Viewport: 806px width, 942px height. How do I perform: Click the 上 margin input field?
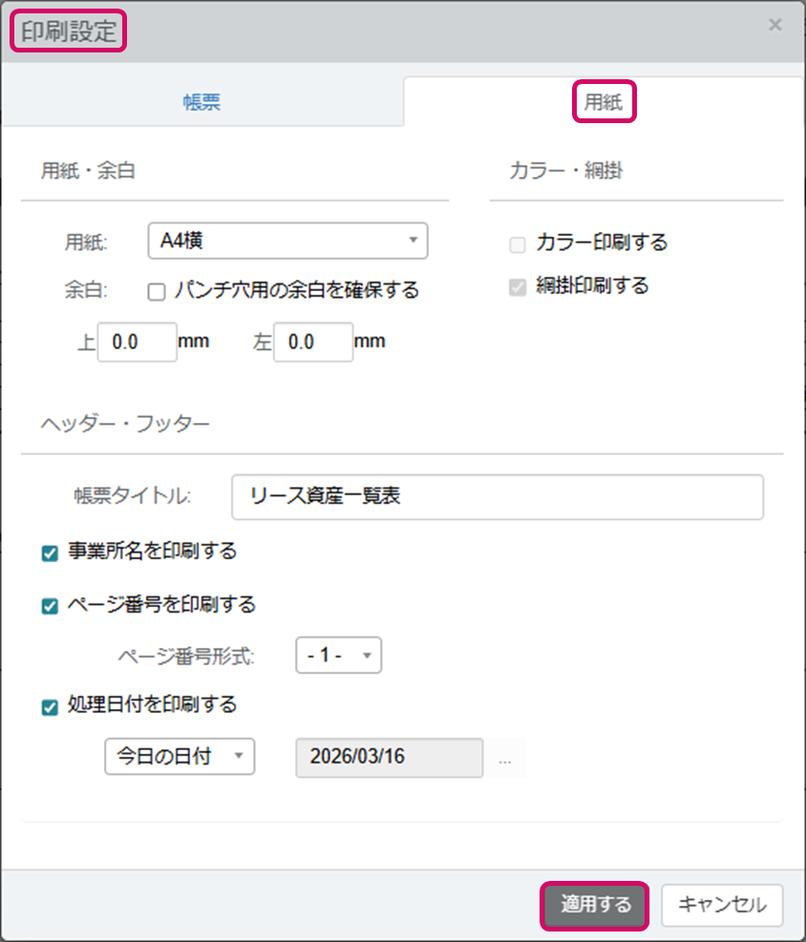tap(137, 343)
